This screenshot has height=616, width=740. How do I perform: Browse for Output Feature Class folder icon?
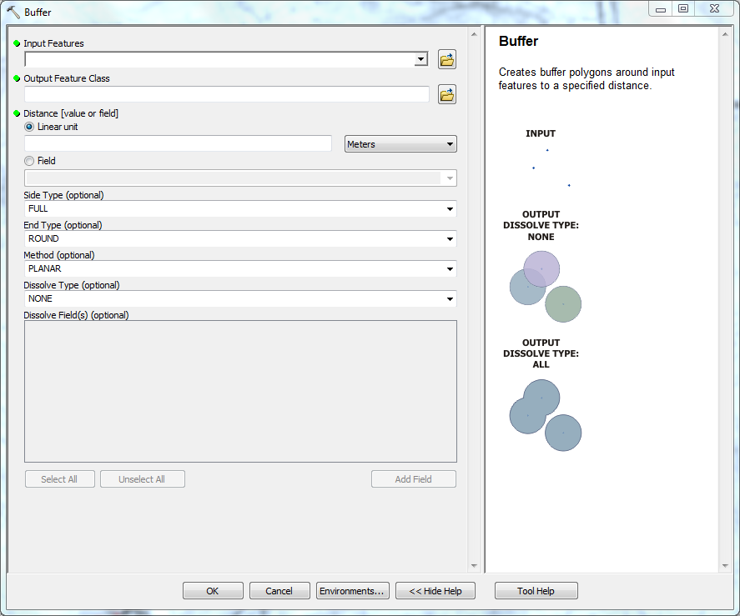pos(447,94)
